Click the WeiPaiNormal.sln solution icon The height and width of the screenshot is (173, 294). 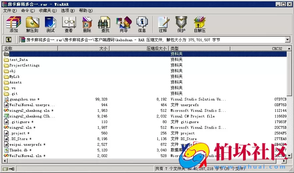pos(6,156)
